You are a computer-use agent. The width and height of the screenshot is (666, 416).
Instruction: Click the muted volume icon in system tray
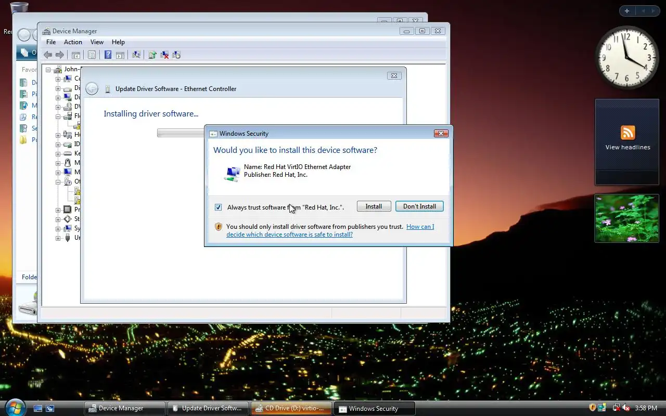(626, 408)
